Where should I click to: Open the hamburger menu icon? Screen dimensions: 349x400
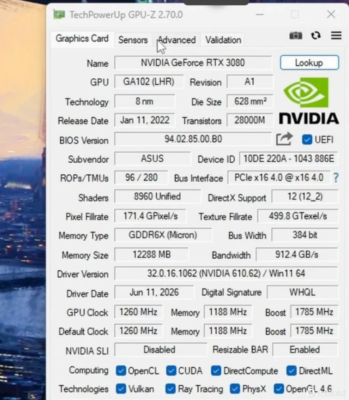336,35
